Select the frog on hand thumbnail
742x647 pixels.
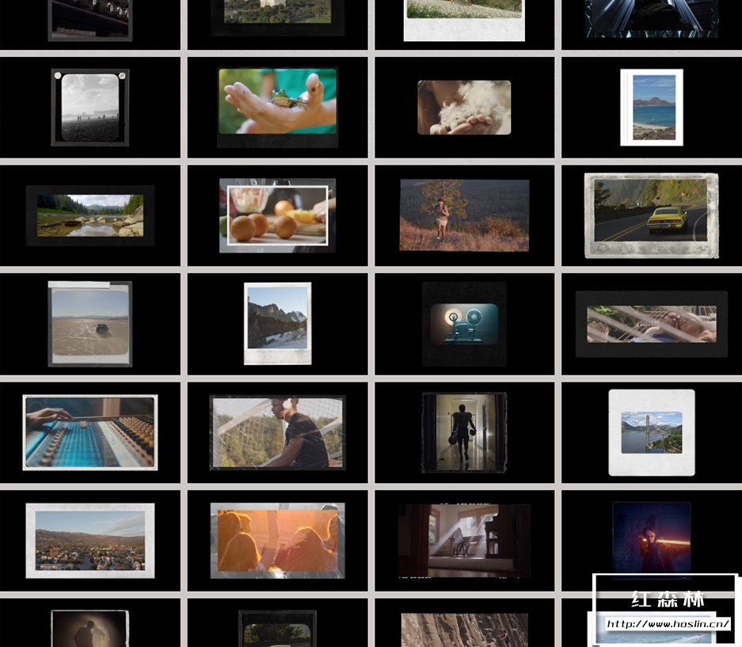[x=277, y=108]
